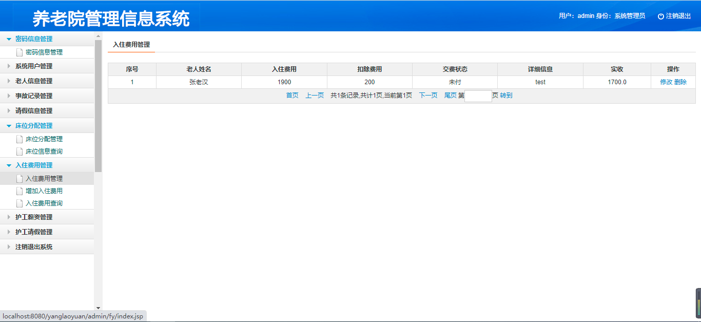Click the 详细信息 column header
The width and height of the screenshot is (701, 322).
[x=540, y=69]
